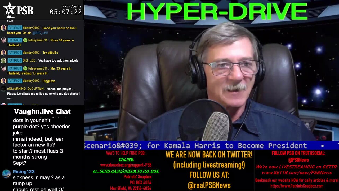Screen dimensions: 339x191
Task: Click username Tetsuyama511 on 'Pizza 10 years' message
Action: click(x=38, y=40)
